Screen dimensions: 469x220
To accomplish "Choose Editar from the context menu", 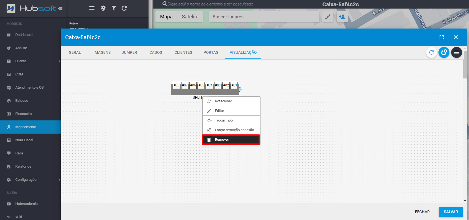I will click(231, 111).
